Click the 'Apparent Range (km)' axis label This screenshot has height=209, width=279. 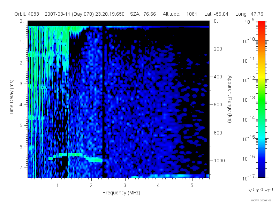pyautogui.click(x=230, y=99)
